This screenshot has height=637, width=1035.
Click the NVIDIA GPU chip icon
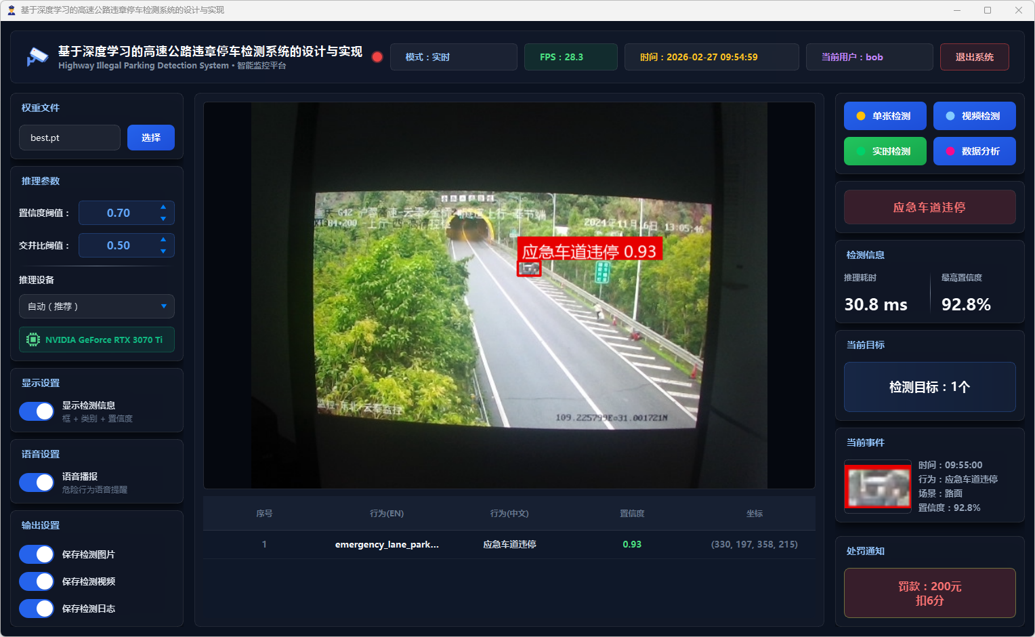tap(33, 340)
